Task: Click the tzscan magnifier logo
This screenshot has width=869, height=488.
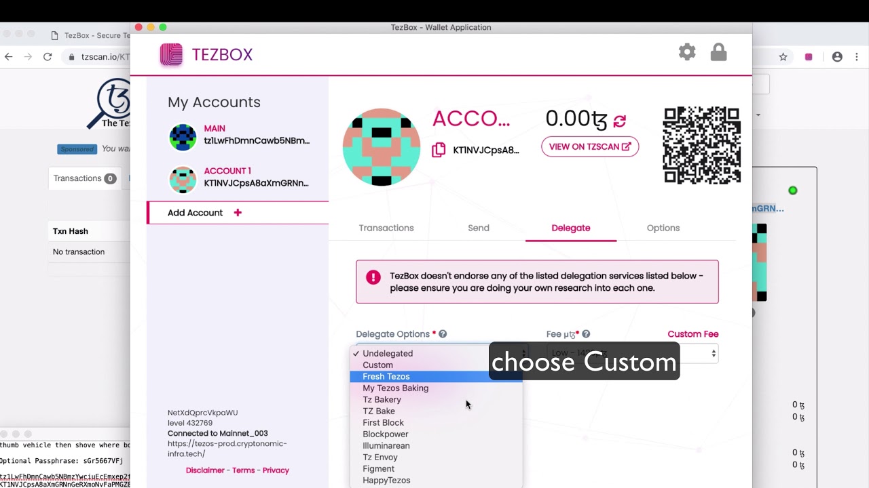Action: [110, 103]
